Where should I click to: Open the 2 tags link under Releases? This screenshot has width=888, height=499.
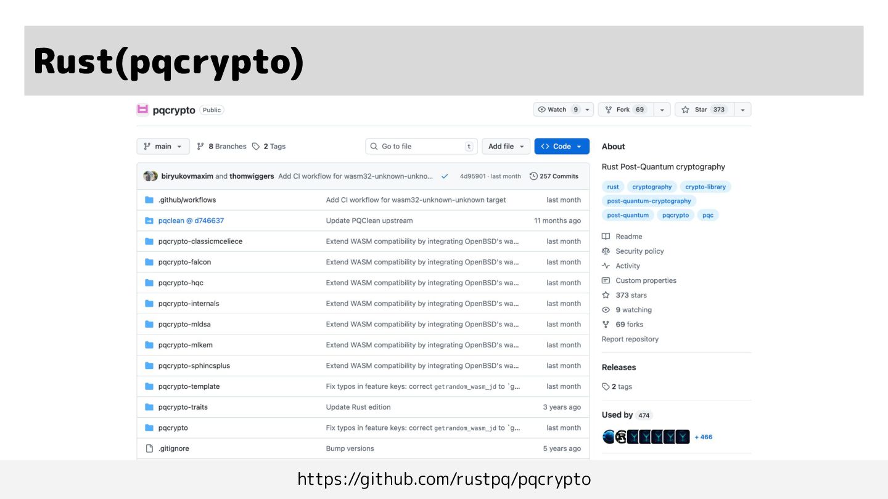point(617,387)
